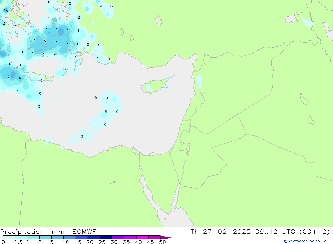This screenshot has width=333, height=244.
Task: Click the "[mm]" unit label
Action: (58, 231)
